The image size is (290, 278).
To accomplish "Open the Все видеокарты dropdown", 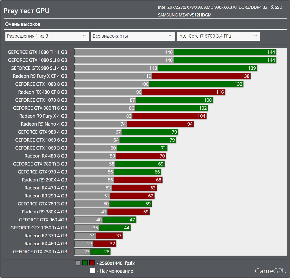I will point(133,36).
